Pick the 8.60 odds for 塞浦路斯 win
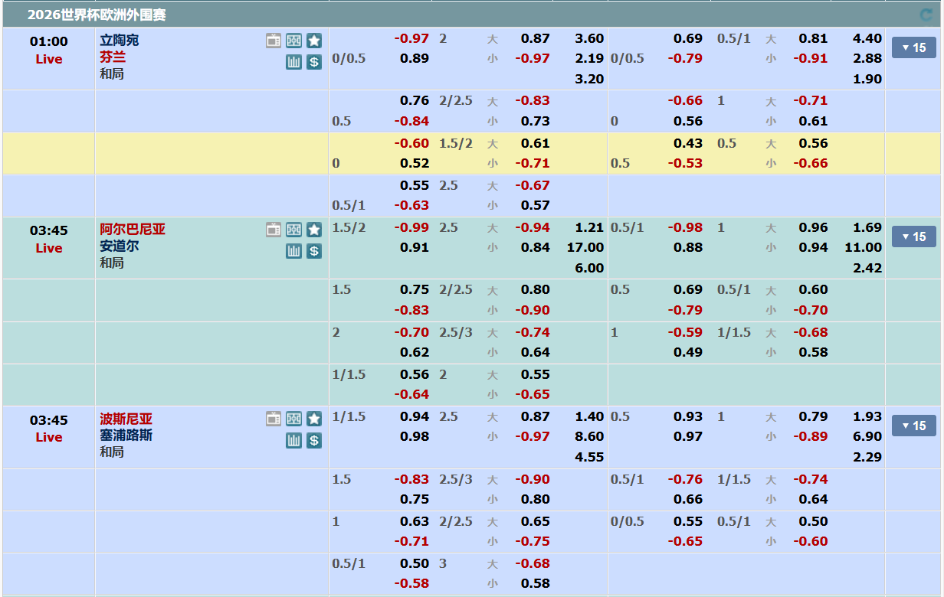 [589, 436]
